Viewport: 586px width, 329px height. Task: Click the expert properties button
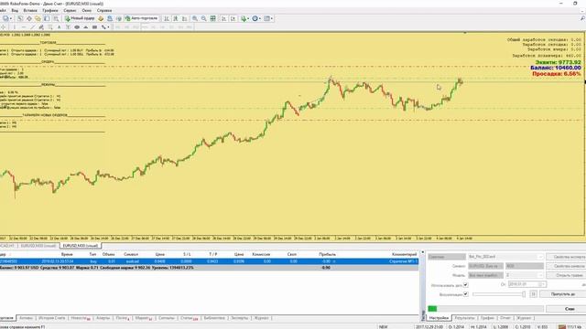tap(566, 257)
